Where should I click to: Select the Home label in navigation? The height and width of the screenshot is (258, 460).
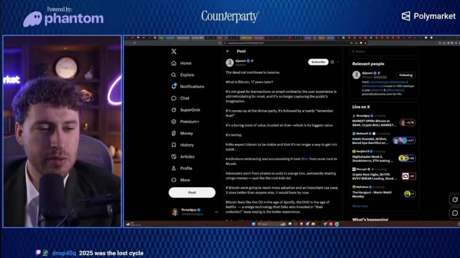pyautogui.click(x=186, y=63)
